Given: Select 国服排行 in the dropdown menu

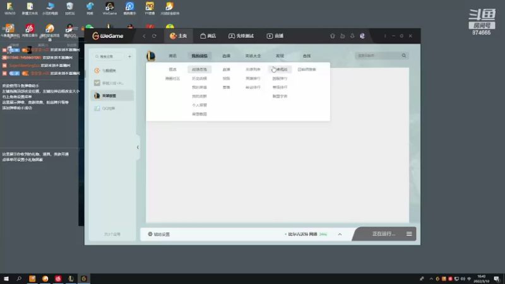Looking at the screenshot, I should pos(280,78).
